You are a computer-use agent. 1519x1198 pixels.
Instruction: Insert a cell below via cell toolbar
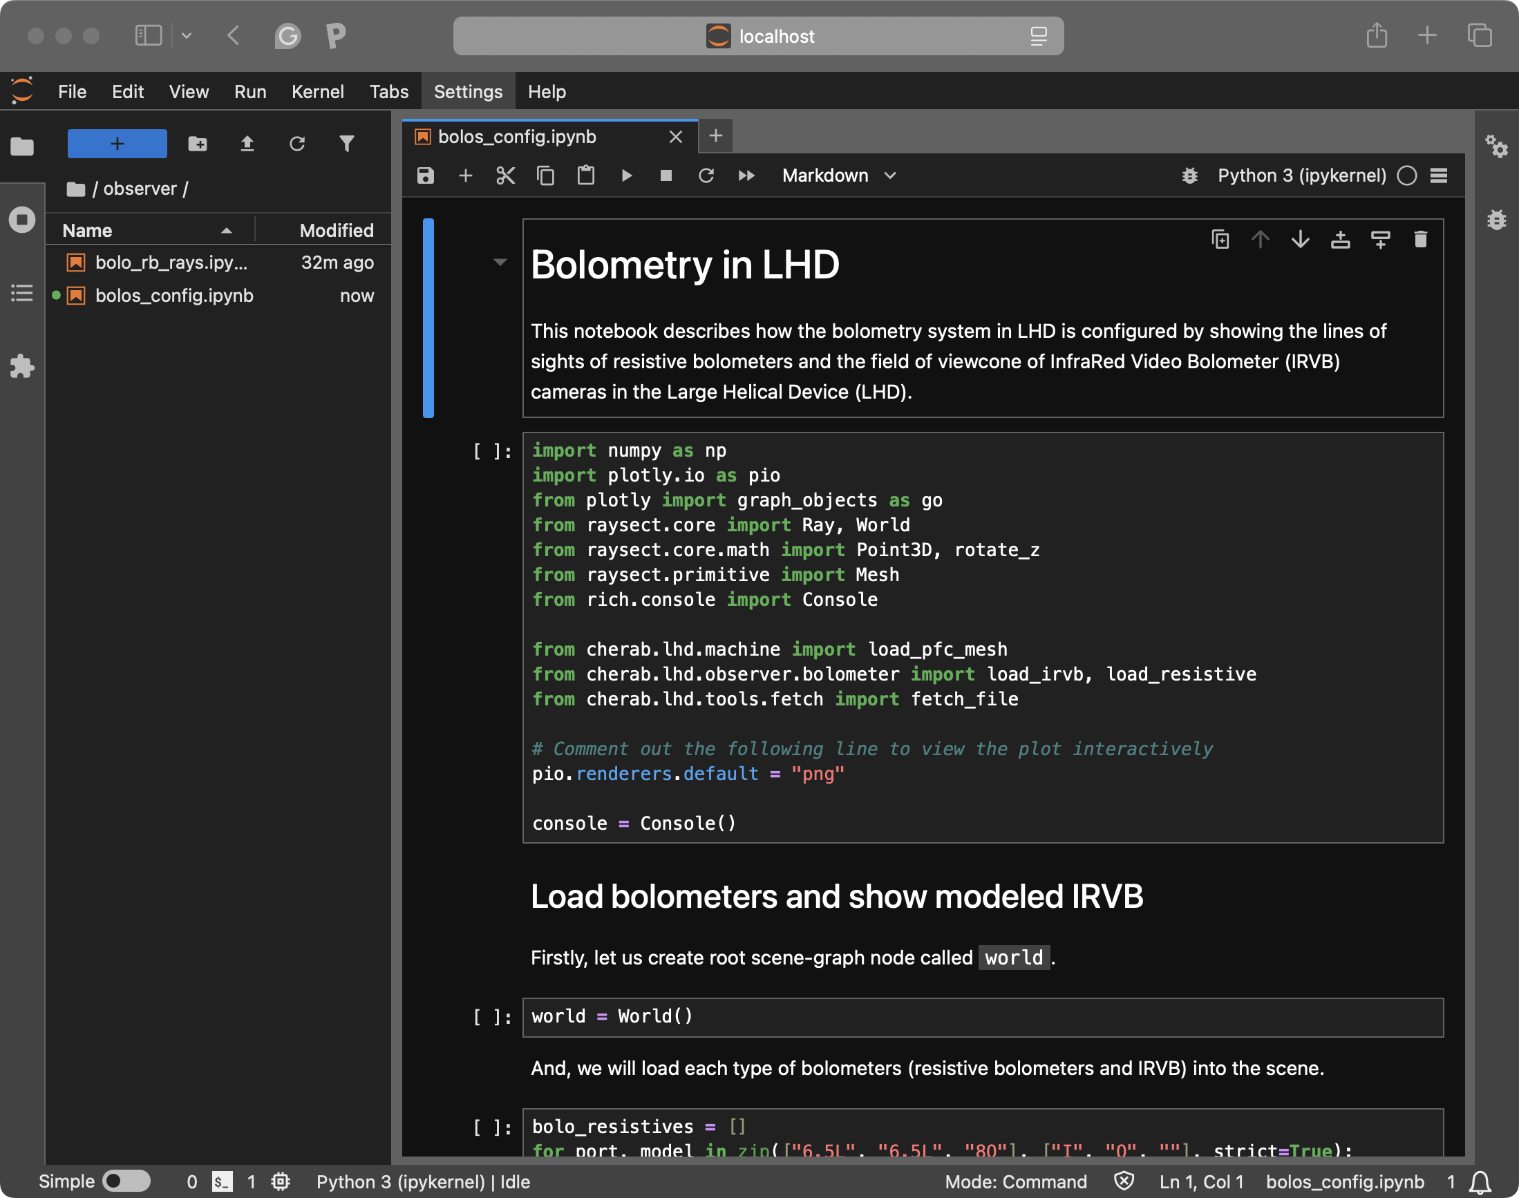click(x=1380, y=240)
